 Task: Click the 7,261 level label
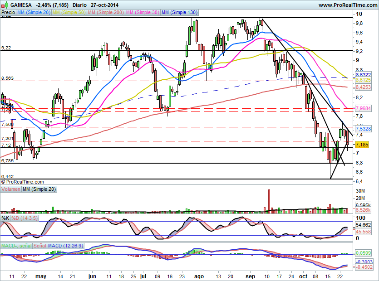[8, 138]
